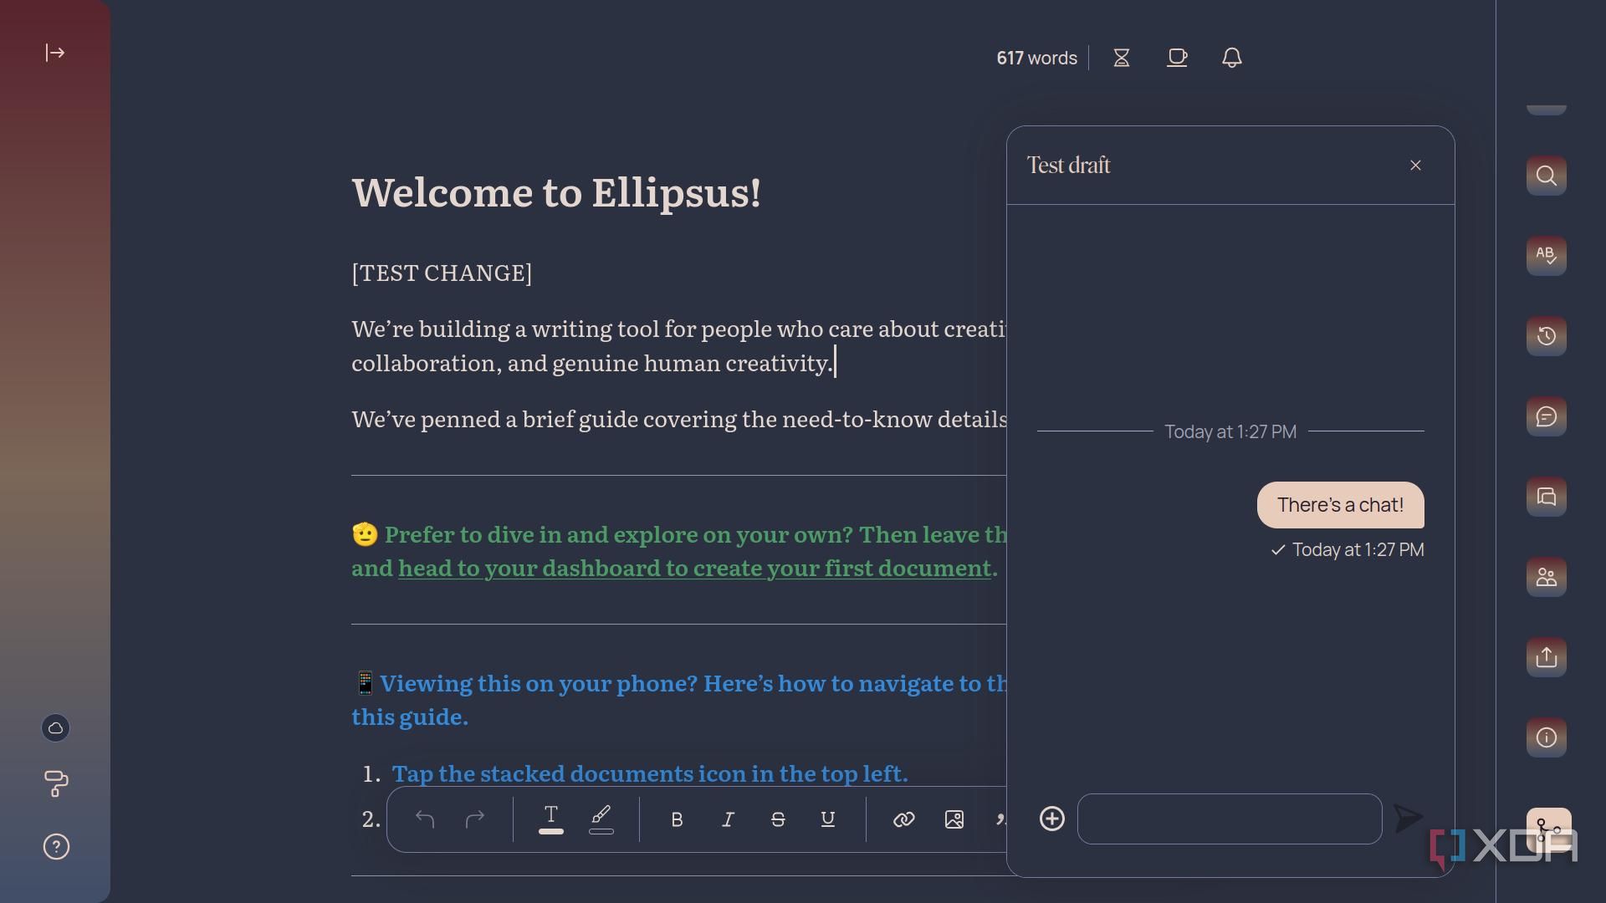Open document info icon
This screenshot has width=1606, height=903.
[1547, 737]
